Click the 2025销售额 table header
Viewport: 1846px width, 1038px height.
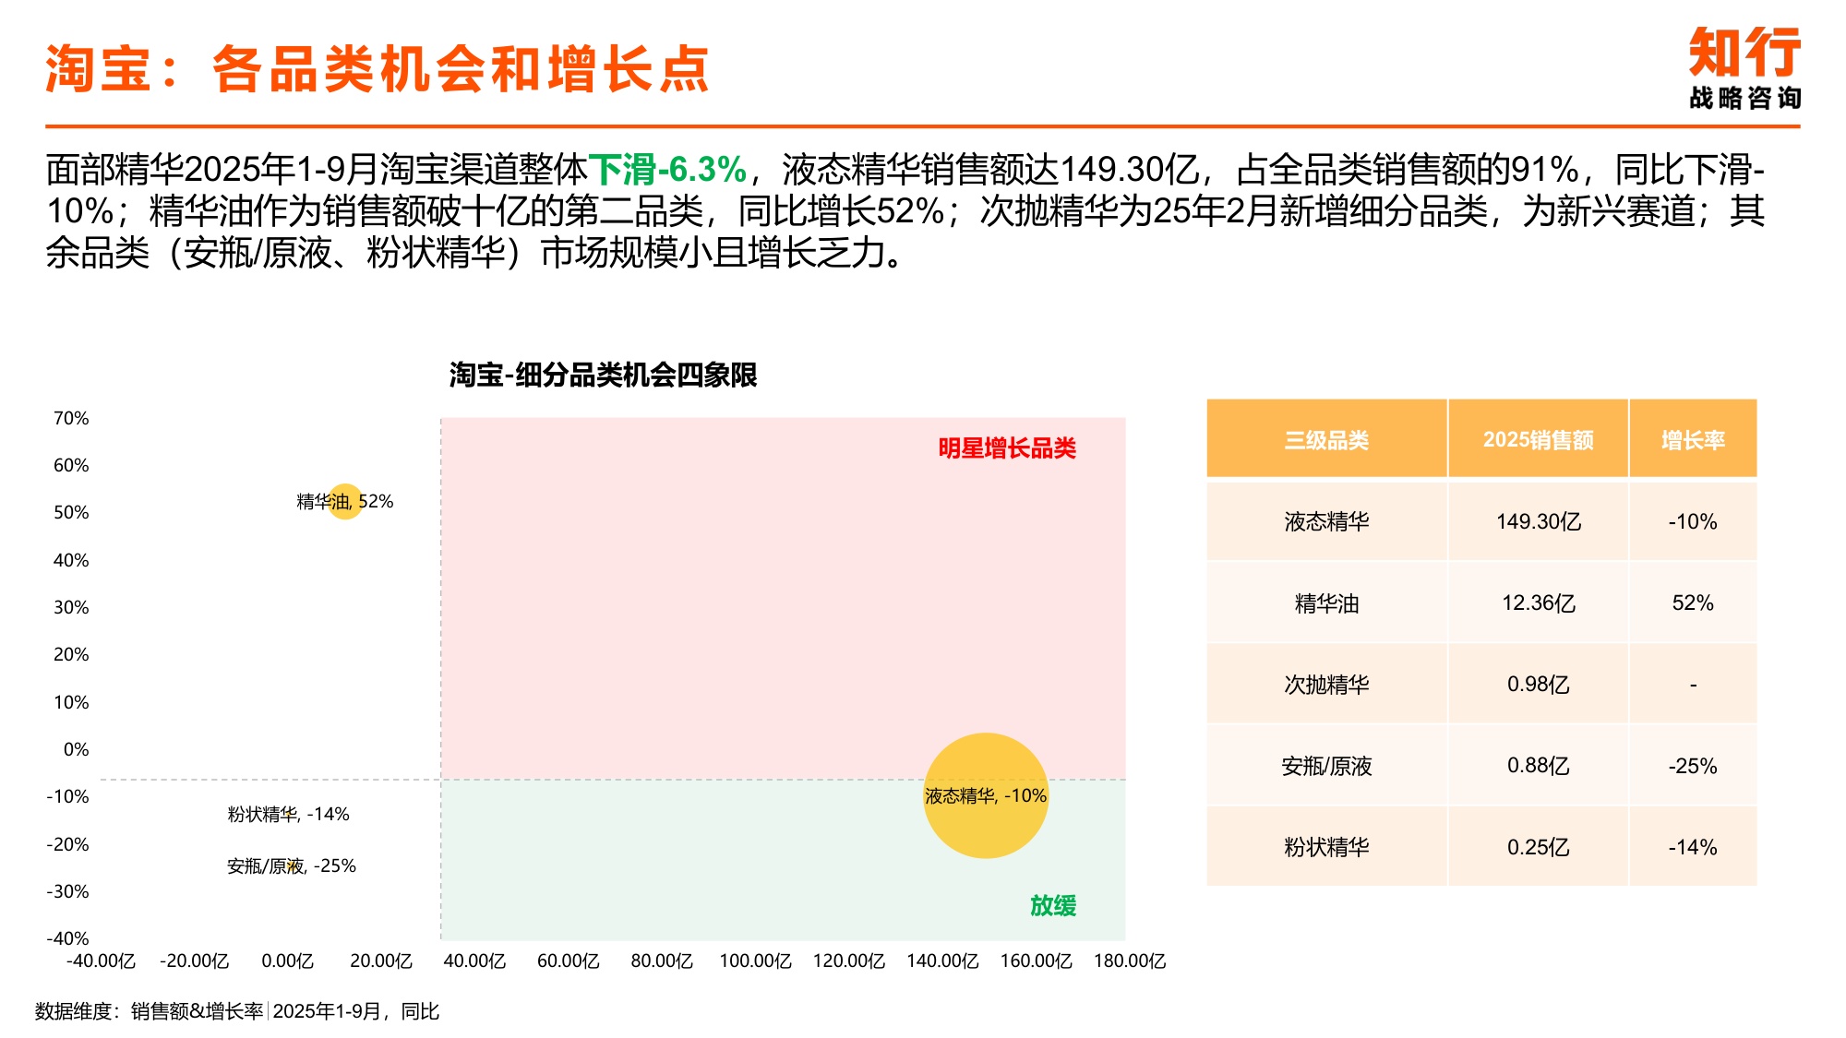[1538, 439]
